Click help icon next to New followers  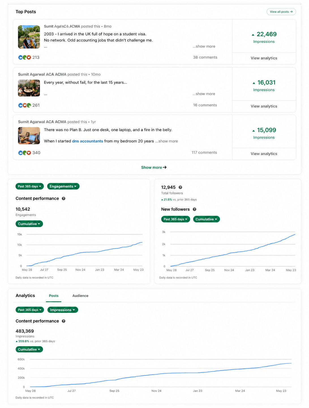pyautogui.click(x=194, y=209)
